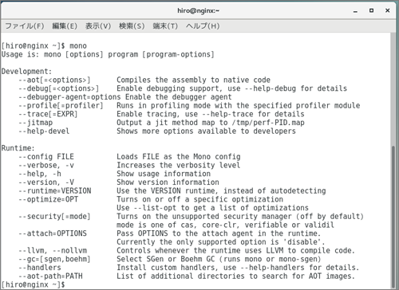Open the ヘルプ(H) menu
Image resolution: width=399 pixels, height=290 pixels.
point(203,26)
